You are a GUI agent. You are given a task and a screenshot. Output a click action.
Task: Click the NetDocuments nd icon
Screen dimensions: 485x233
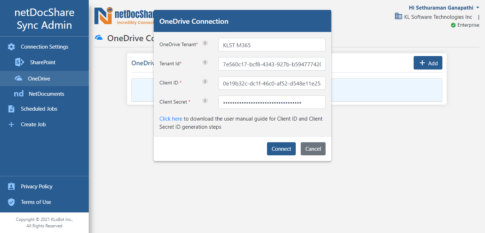point(19,94)
